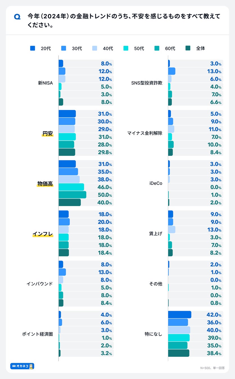
Task: Click the Okaneko logo badge
Action: coord(22,366)
